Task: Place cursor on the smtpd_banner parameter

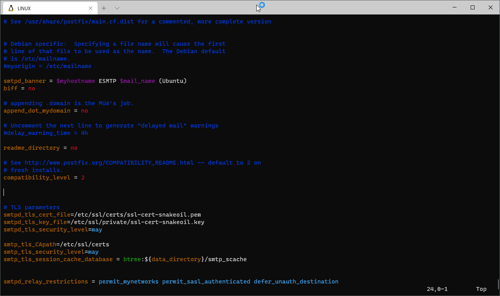Action: 25,81
